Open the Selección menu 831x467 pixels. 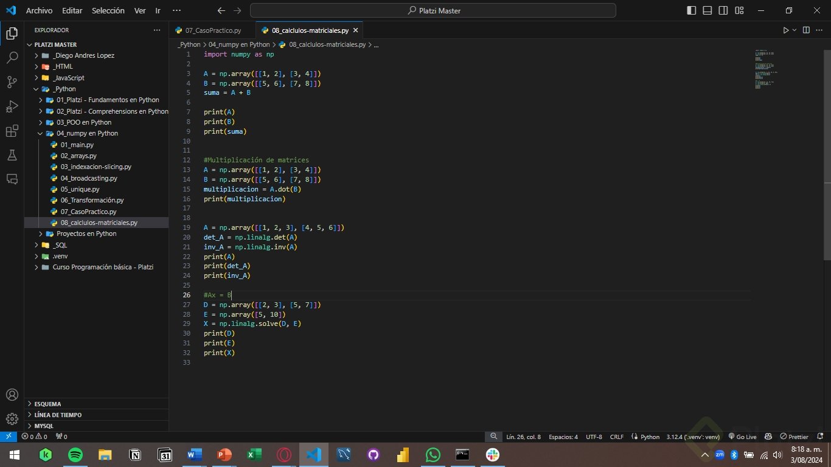point(108,10)
